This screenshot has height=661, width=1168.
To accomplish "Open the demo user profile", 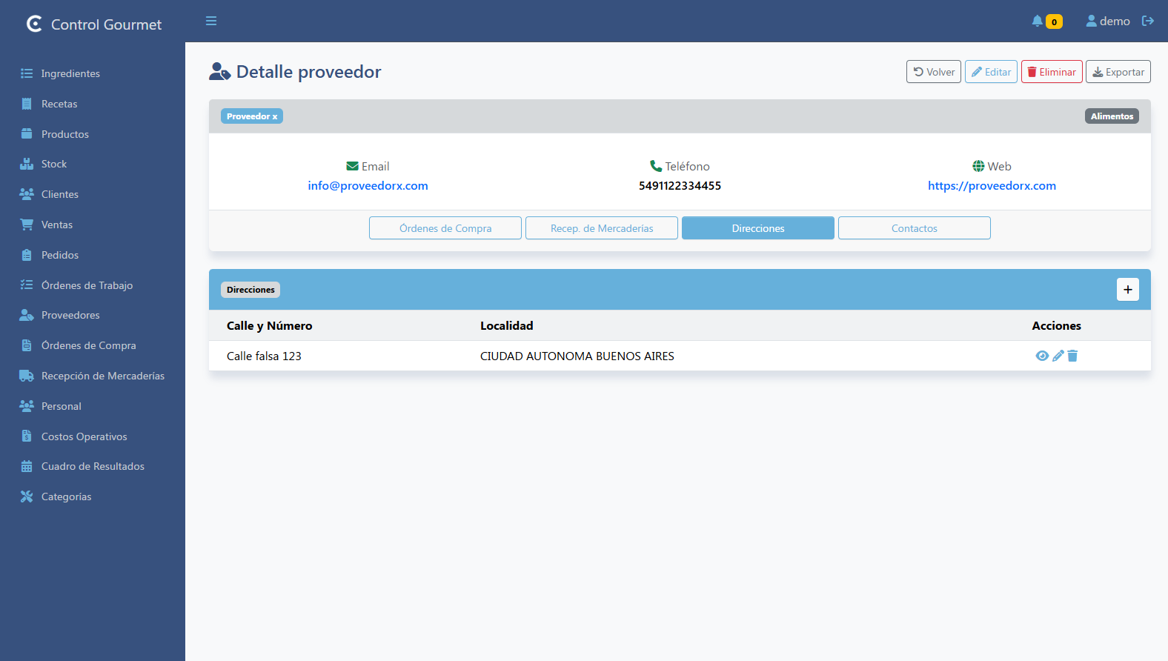I will 1108,21.
